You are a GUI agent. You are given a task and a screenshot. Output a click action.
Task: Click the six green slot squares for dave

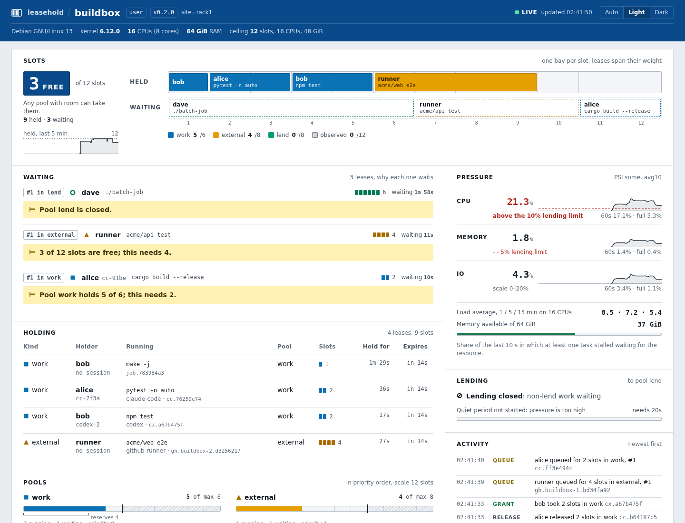click(x=367, y=193)
